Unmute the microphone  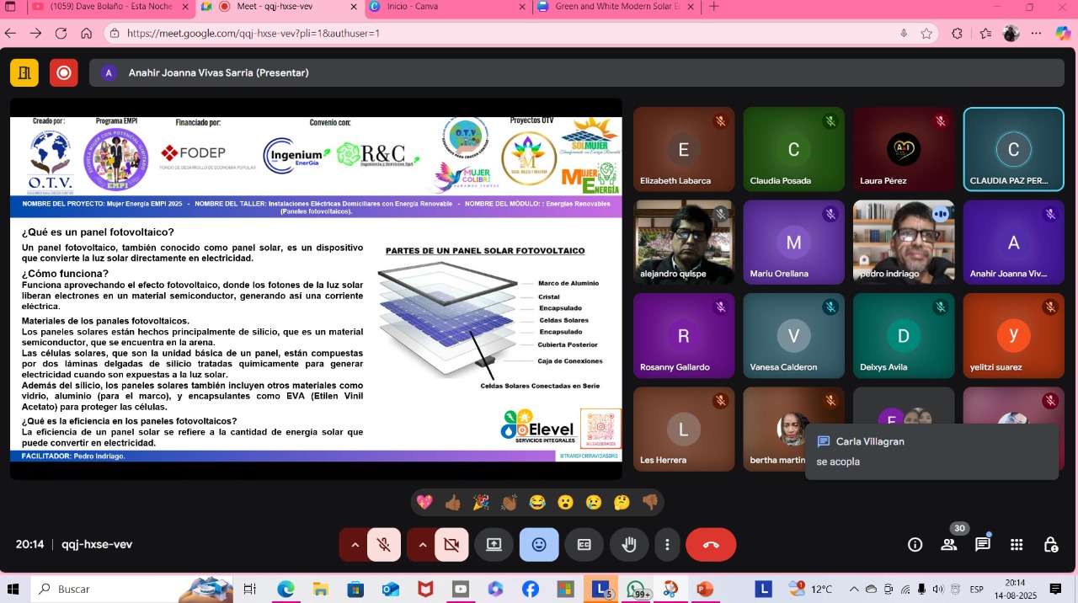click(x=384, y=545)
